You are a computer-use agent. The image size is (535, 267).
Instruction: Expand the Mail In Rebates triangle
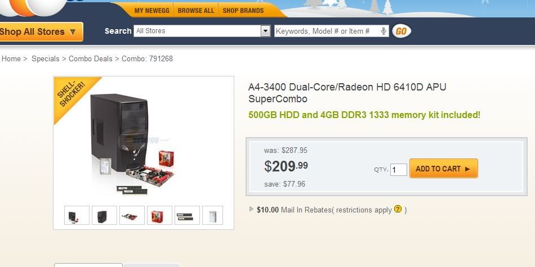pyautogui.click(x=252, y=209)
